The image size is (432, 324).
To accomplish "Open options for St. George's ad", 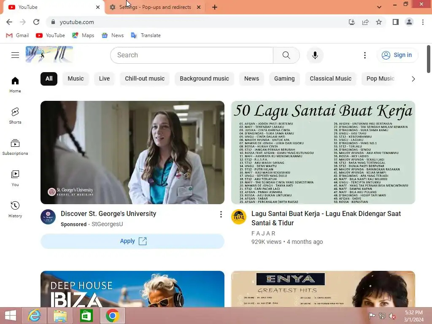I will (x=221, y=214).
